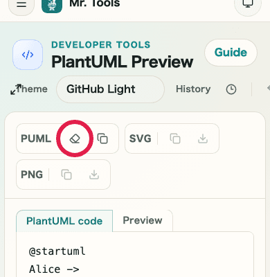Click into the code editor at @startuml
270x277 pixels.
click(x=57, y=251)
